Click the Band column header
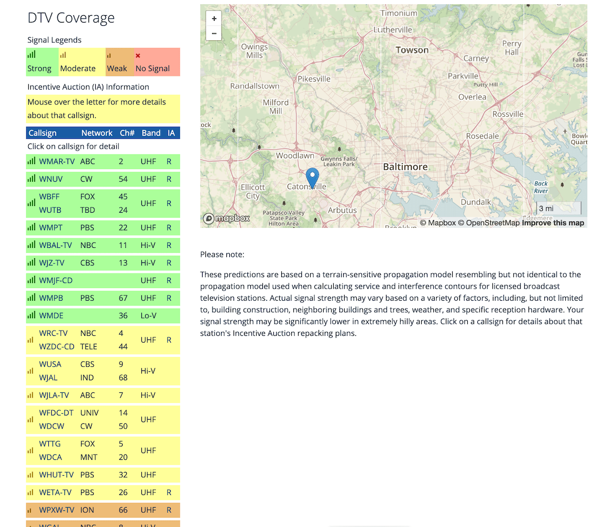Viewport: 615px width, 527px height. tap(151, 133)
